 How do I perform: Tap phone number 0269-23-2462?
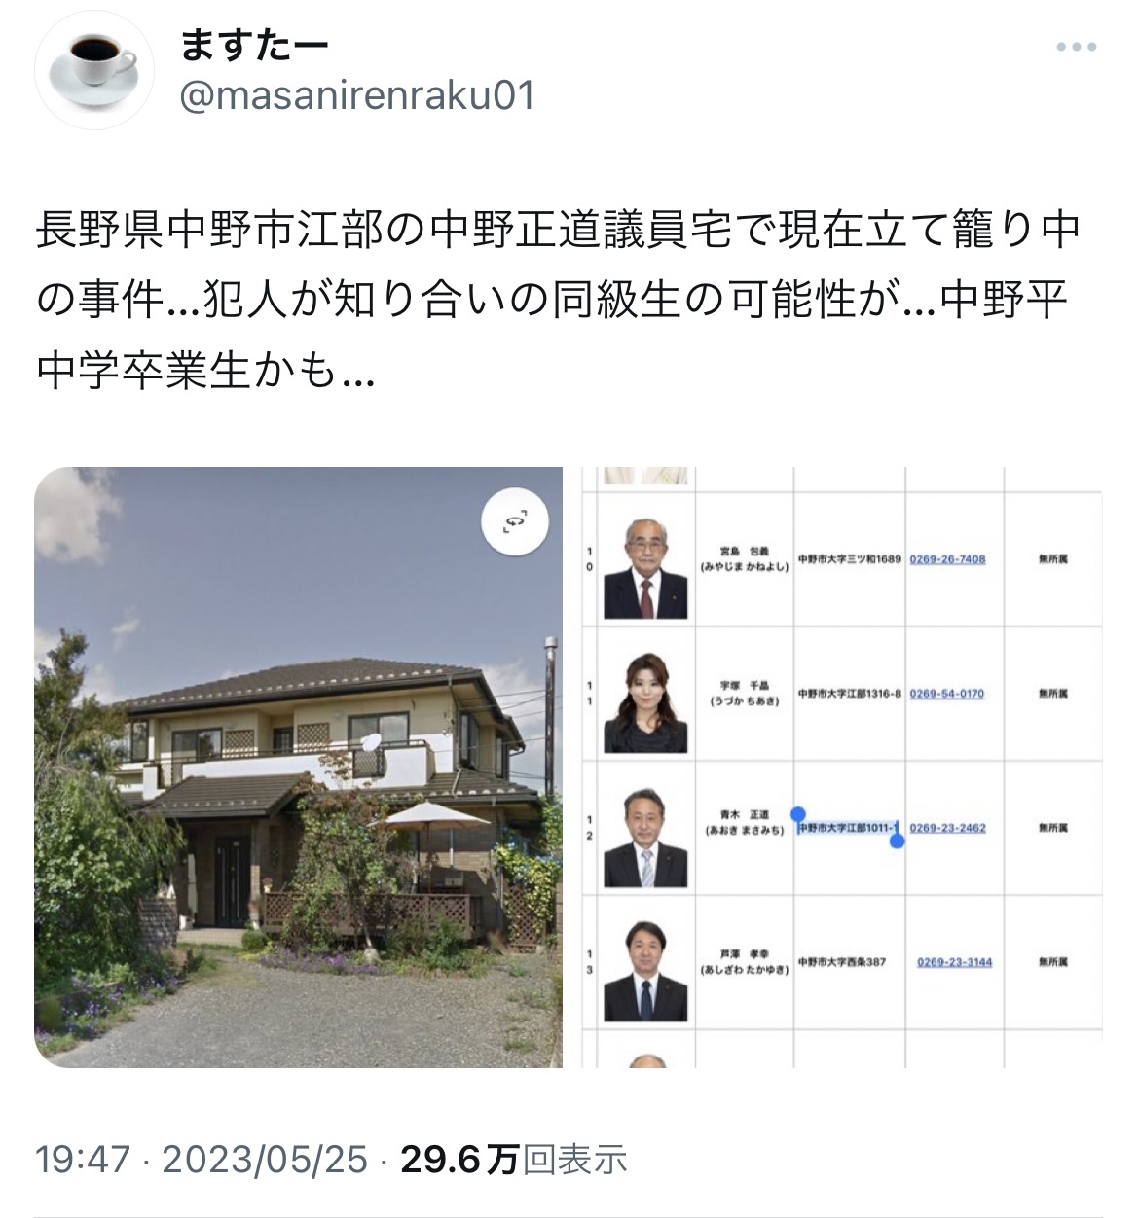(x=947, y=828)
